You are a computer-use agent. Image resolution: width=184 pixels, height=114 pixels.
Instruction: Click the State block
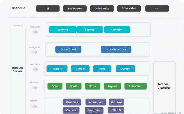coord(93,86)
